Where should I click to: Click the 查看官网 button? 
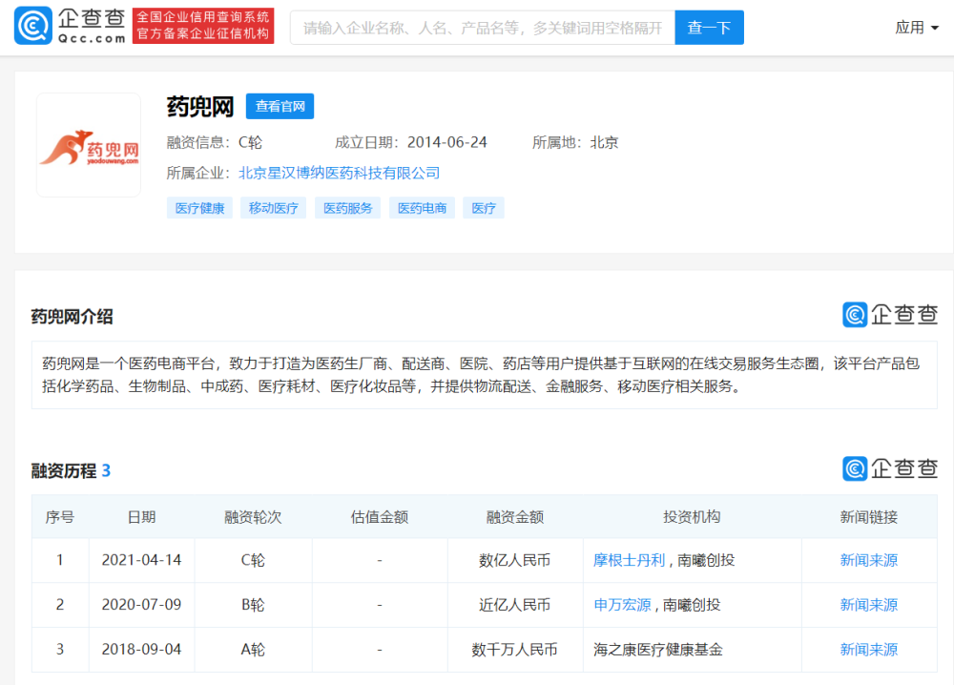tap(280, 106)
